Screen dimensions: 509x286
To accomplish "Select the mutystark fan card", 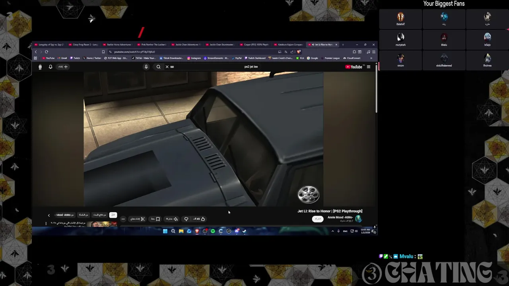I will 400,39.
